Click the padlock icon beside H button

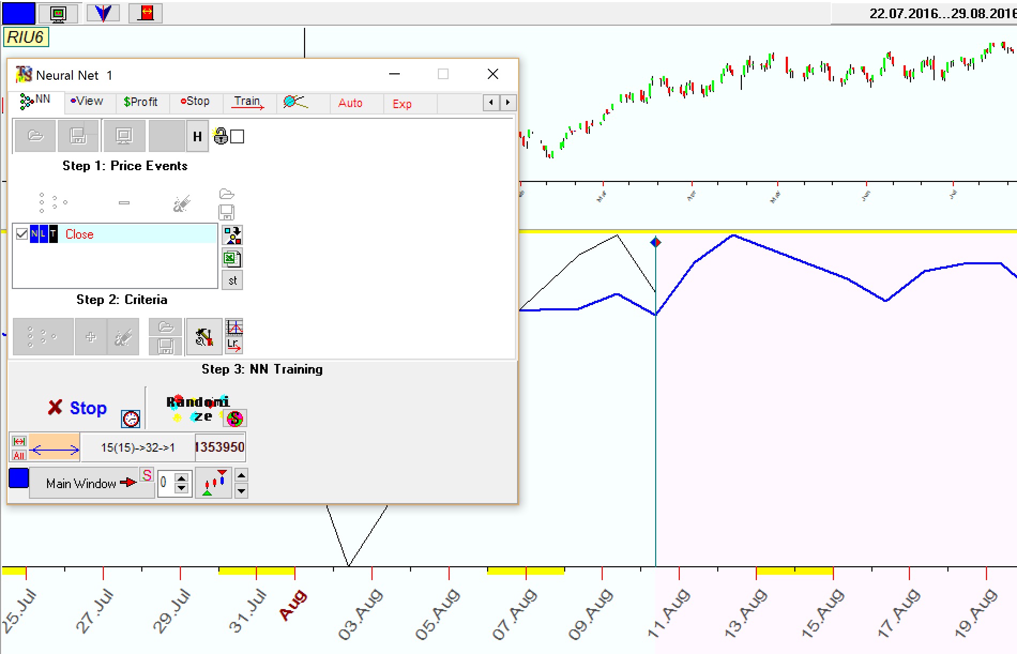coord(220,136)
